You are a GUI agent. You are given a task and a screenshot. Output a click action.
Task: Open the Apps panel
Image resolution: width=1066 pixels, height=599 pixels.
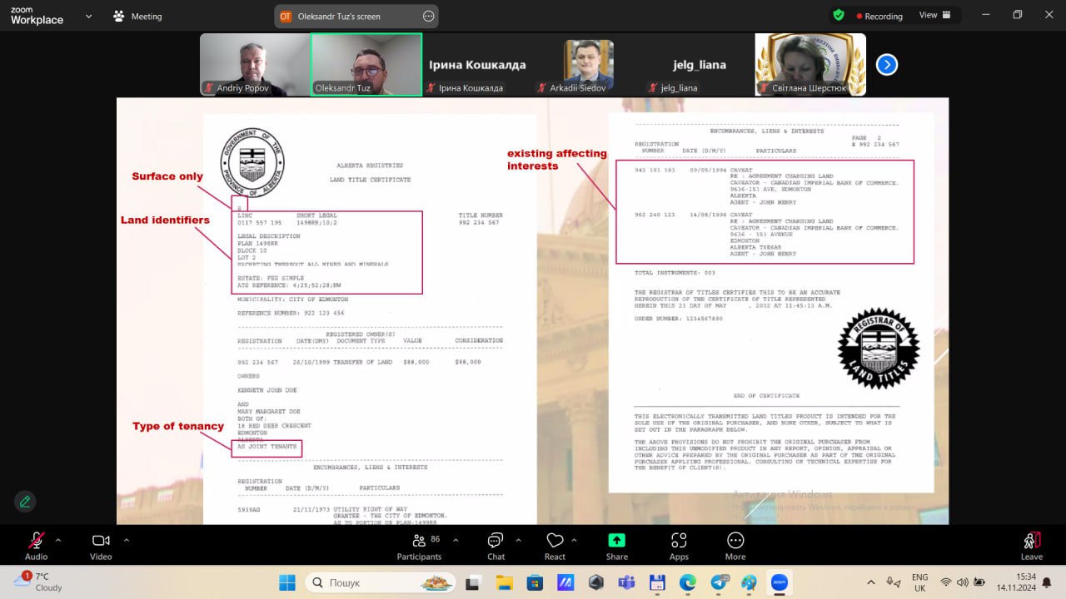click(x=679, y=546)
